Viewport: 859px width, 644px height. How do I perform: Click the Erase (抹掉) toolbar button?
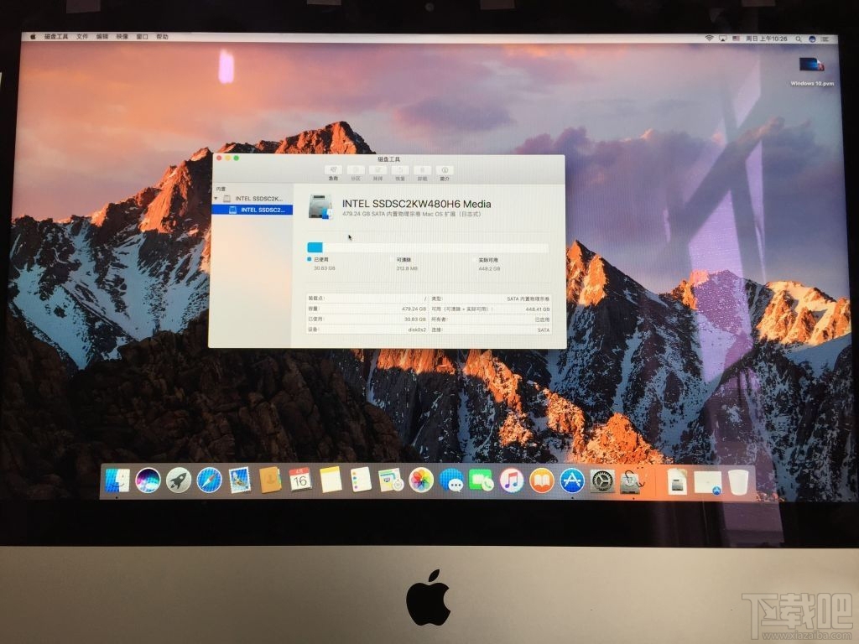click(378, 171)
